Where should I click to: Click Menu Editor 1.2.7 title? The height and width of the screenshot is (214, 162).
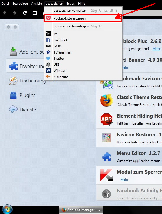point(138,153)
